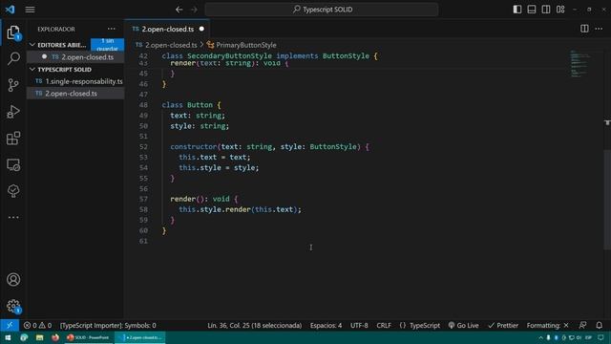
Task: Click the Prettier status bar item
Action: 503,325
